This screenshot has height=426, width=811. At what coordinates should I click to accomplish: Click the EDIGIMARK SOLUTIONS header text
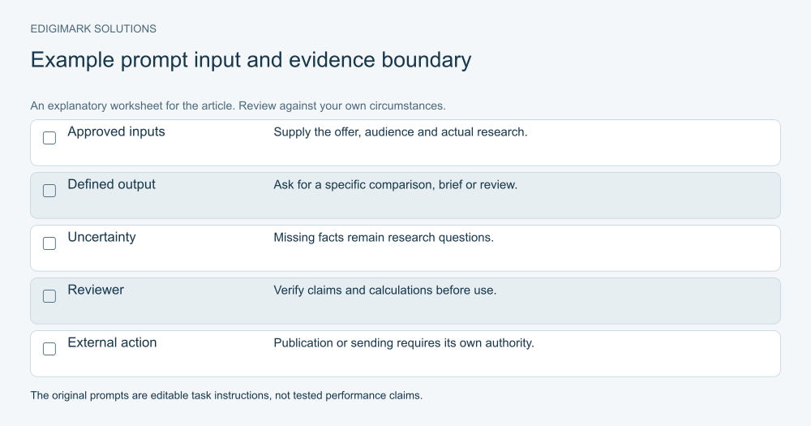tap(93, 29)
